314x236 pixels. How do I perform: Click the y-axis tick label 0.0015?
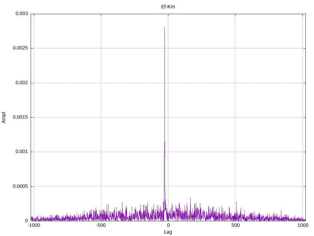pos(20,117)
